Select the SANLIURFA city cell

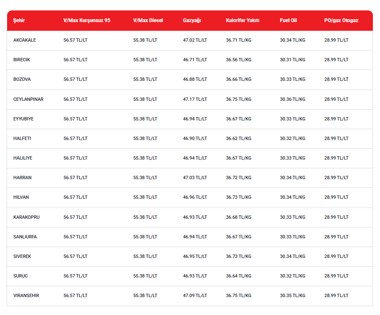pyautogui.click(x=25, y=237)
